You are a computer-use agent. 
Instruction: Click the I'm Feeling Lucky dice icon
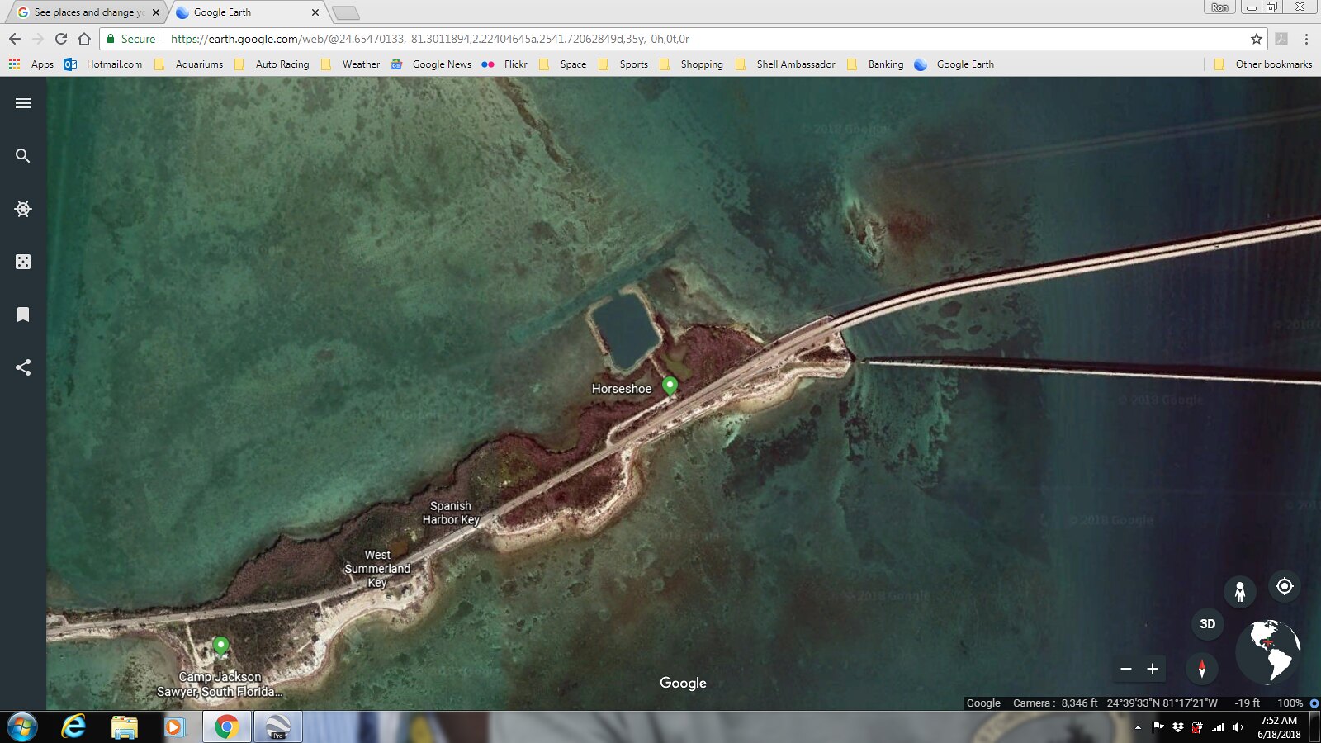click(23, 262)
